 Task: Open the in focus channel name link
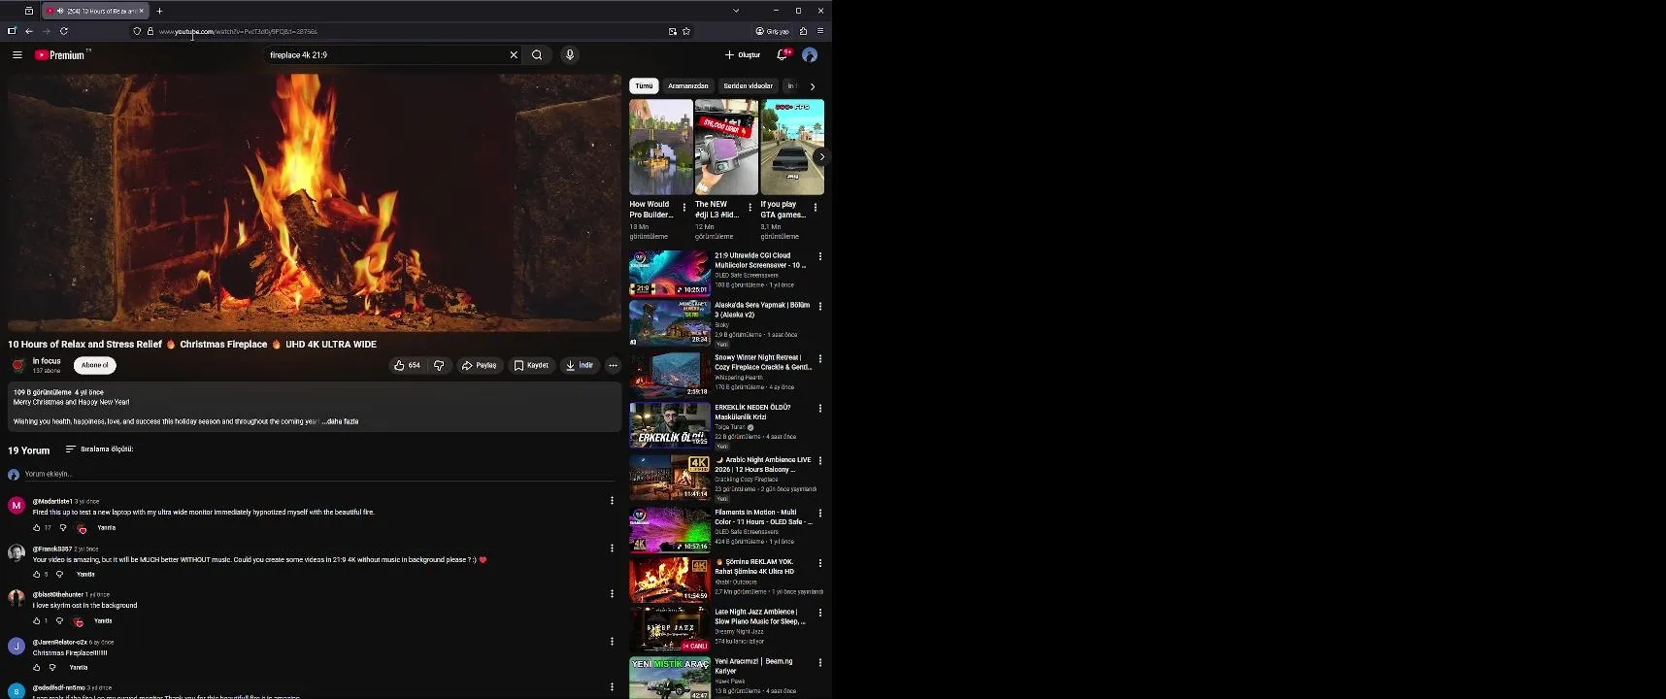47,361
